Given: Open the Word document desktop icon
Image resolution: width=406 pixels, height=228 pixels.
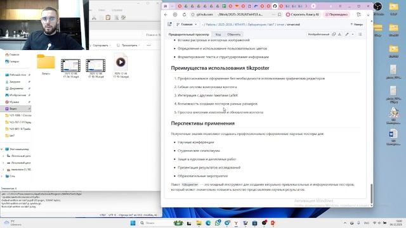Looking at the screenshot, I should tap(393, 137).
